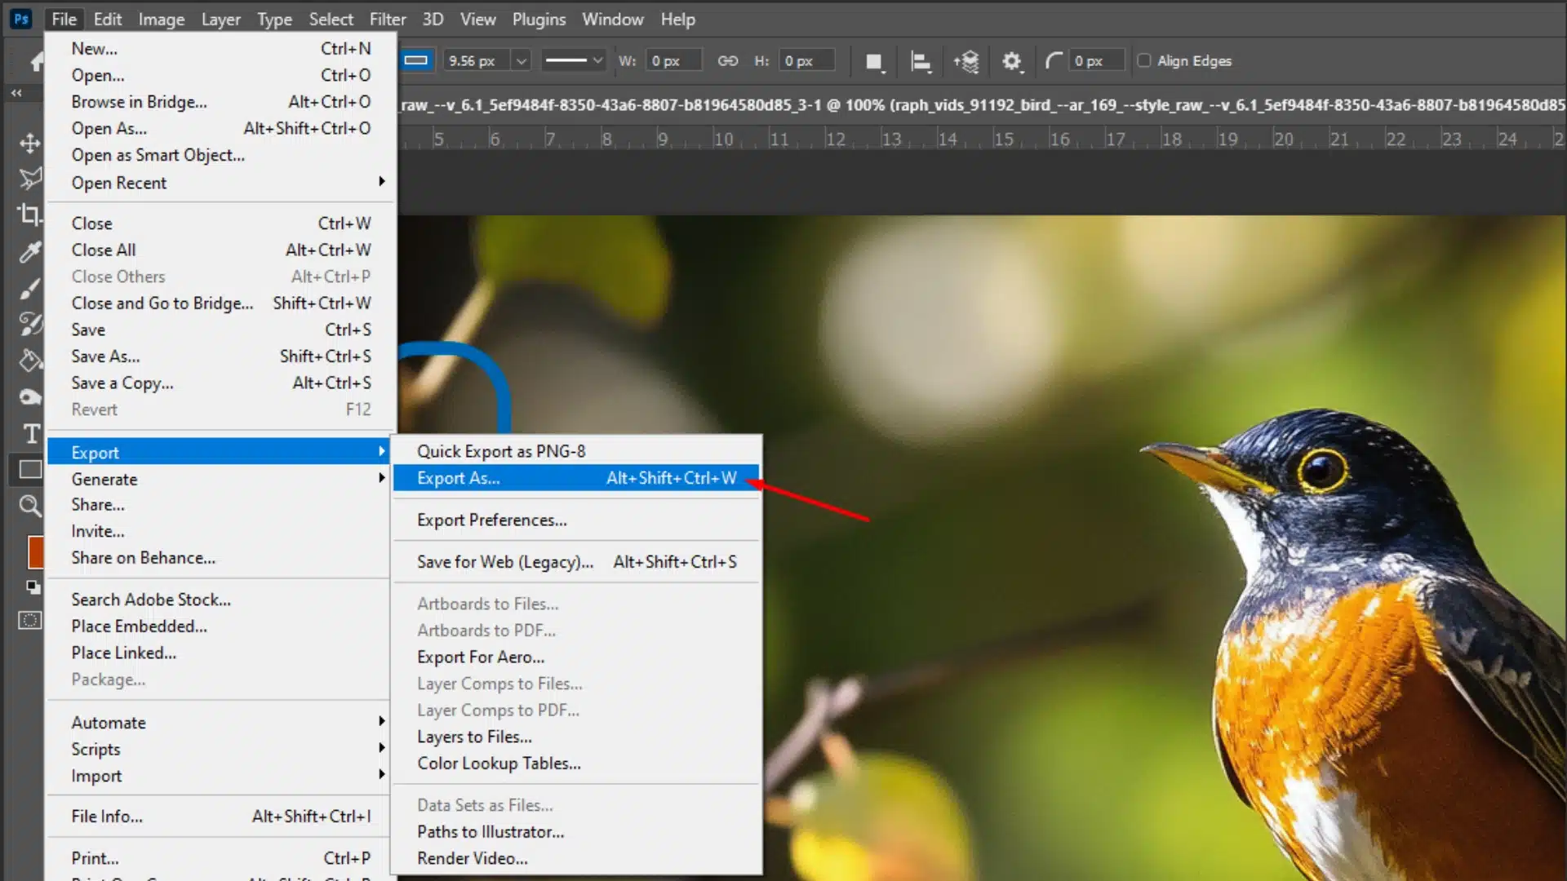The height and width of the screenshot is (881, 1567).
Task: Choose Layers to Files
Action: pyautogui.click(x=576, y=737)
